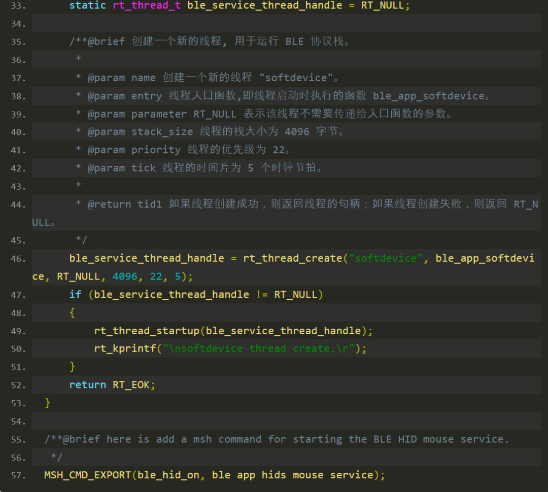
Task: Click '@param priority' on line 41
Action: click(x=134, y=150)
